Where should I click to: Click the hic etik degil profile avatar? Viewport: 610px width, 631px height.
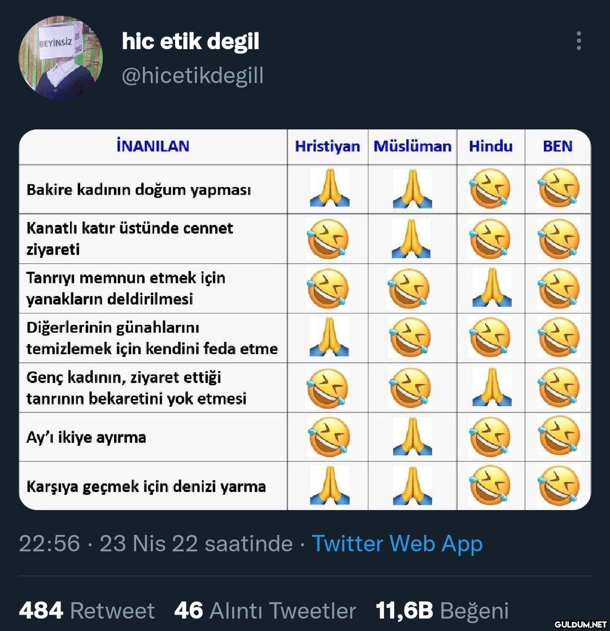pos(61,58)
